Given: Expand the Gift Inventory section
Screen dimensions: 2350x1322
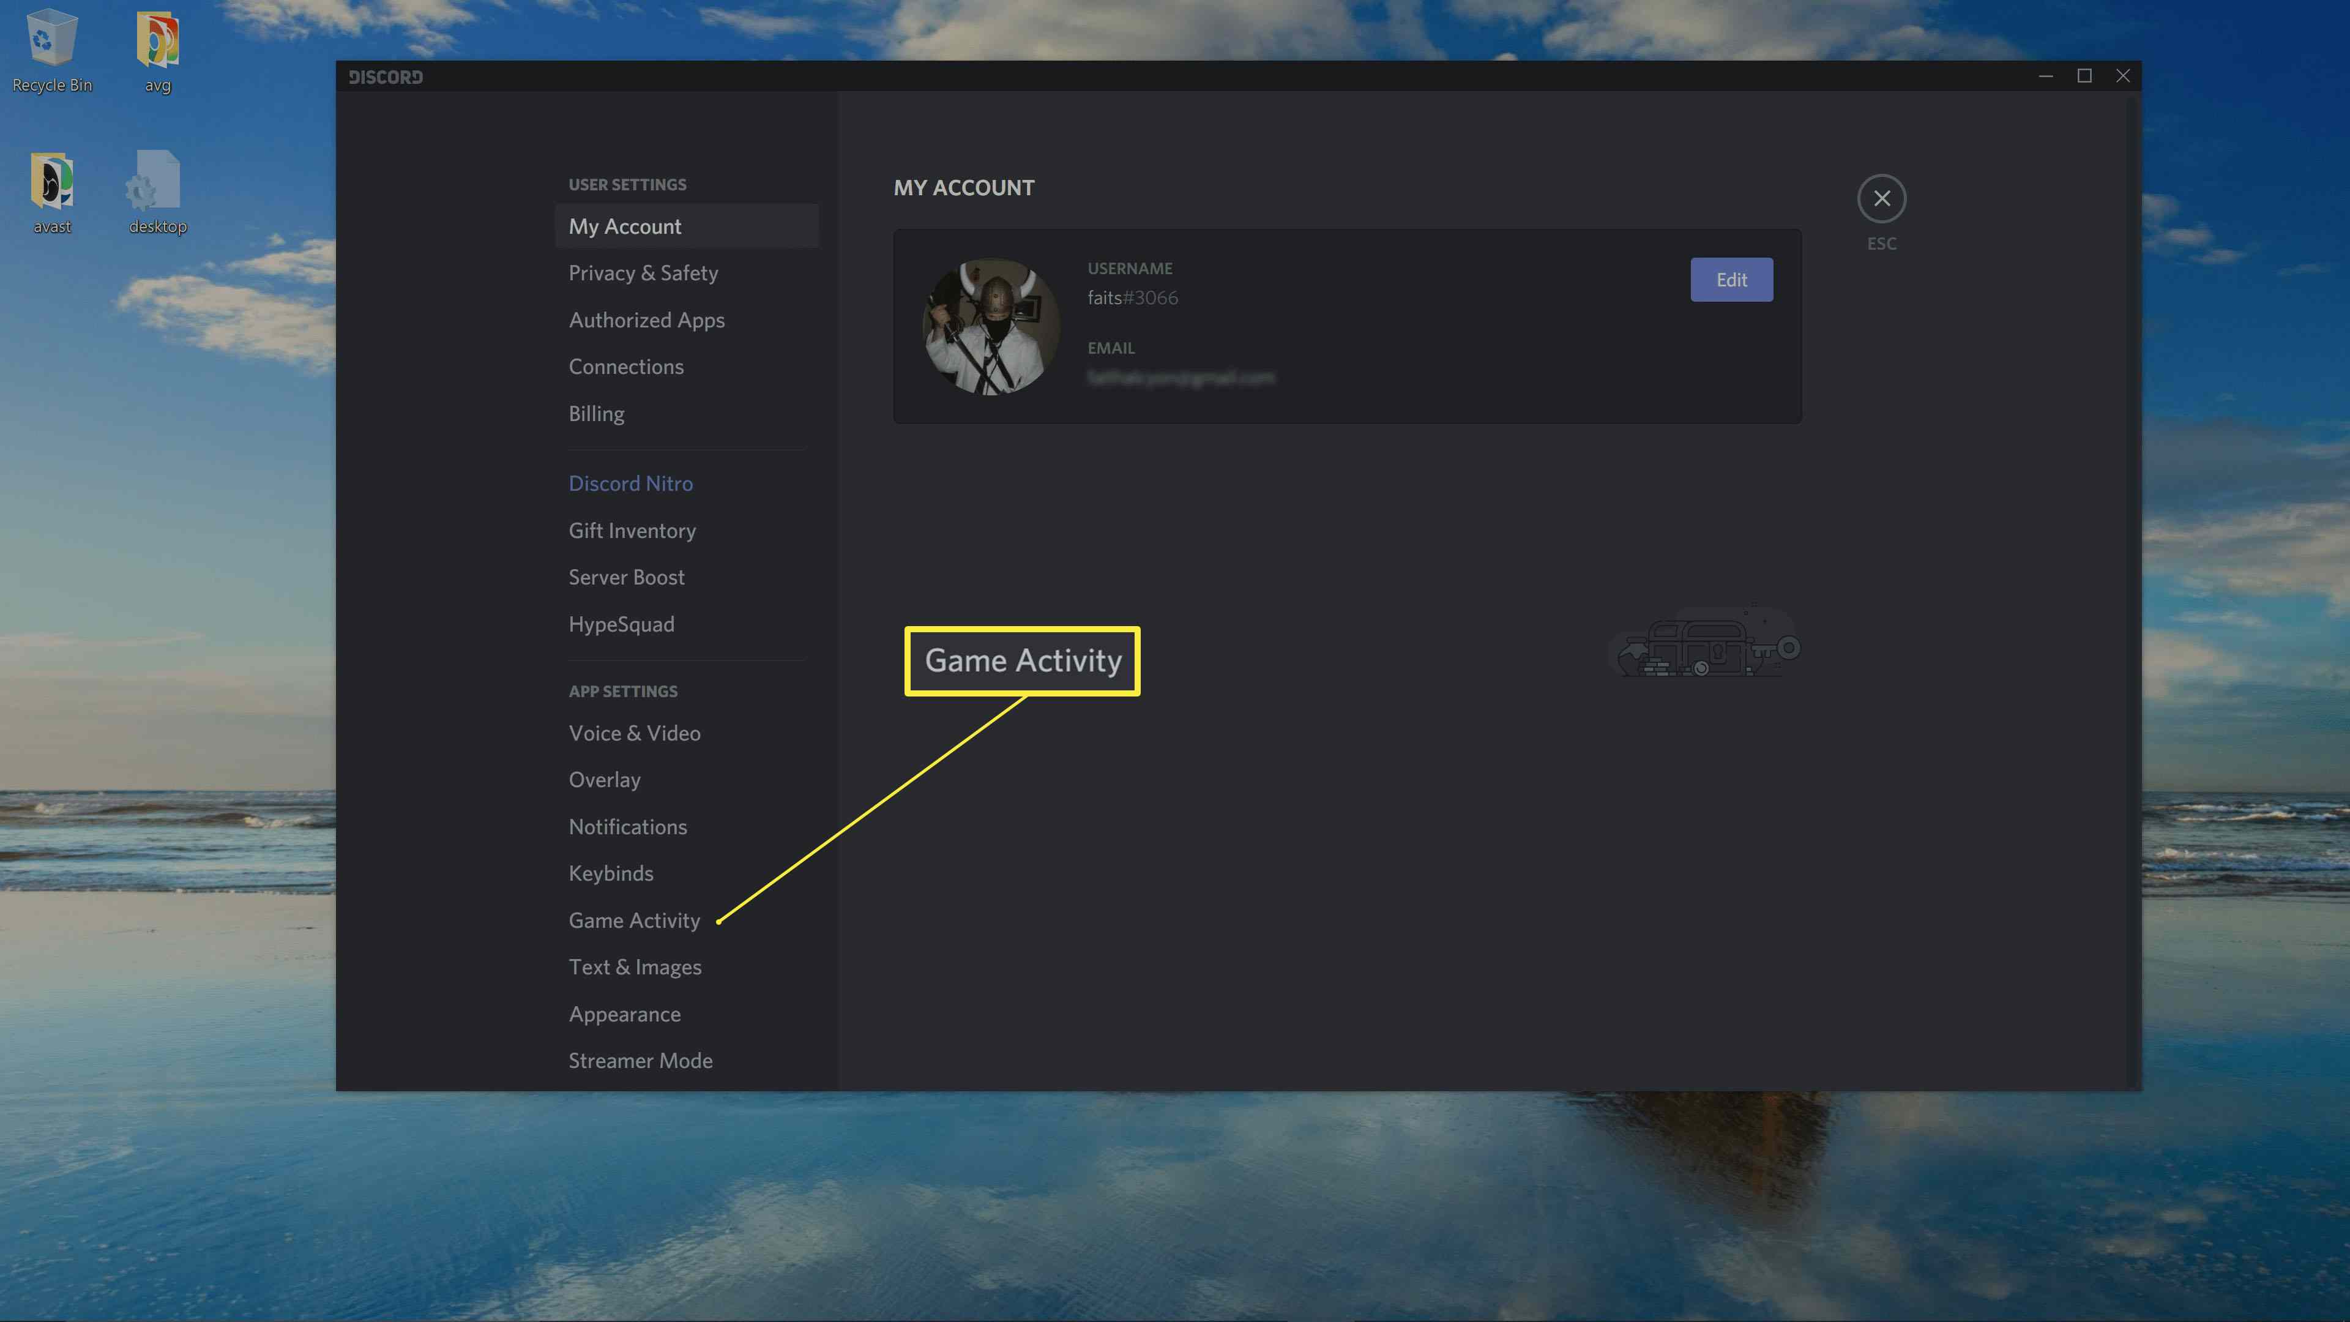Looking at the screenshot, I should coord(631,529).
